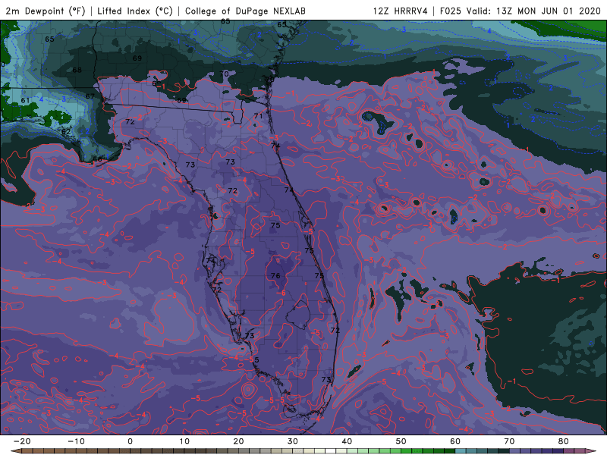Click the 71 dewpoint value on the map
607x455 pixels.
click(258, 116)
